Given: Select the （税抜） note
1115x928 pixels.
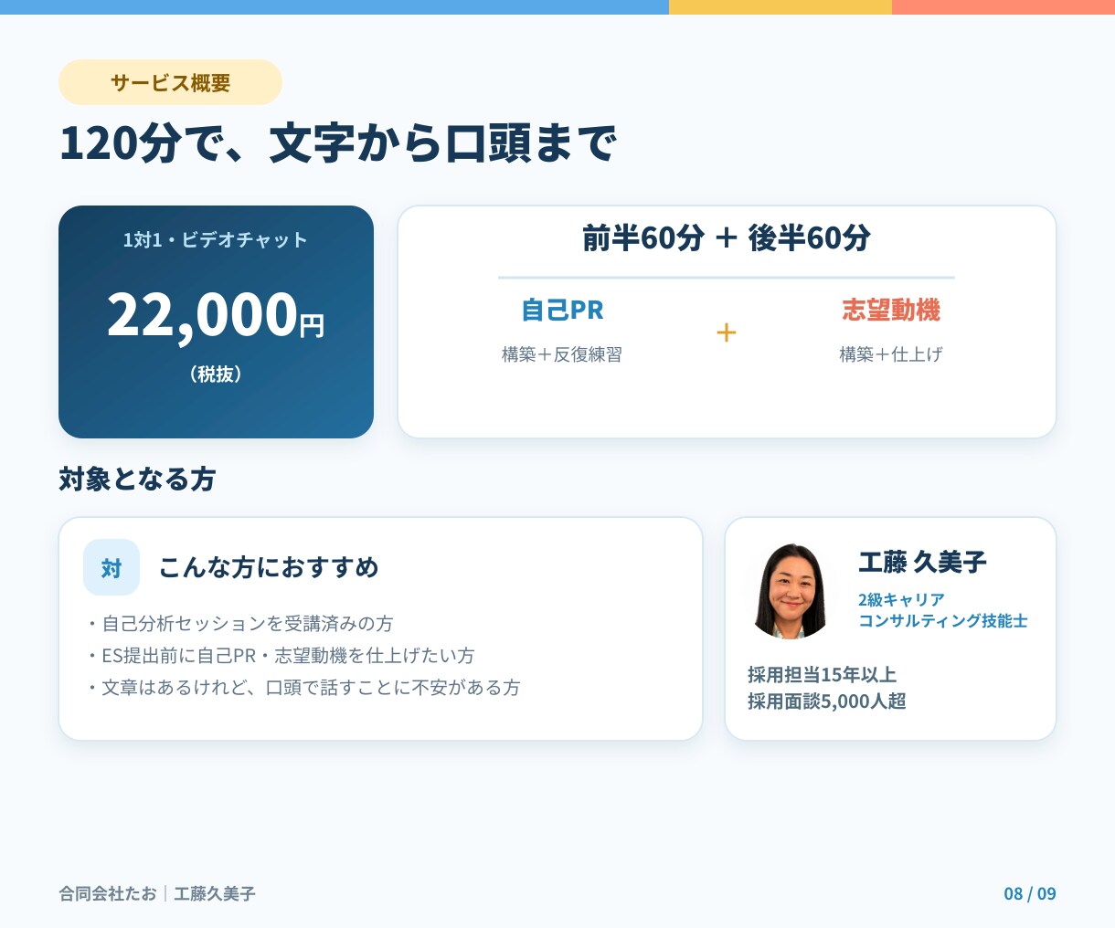Looking at the screenshot, I should (216, 374).
